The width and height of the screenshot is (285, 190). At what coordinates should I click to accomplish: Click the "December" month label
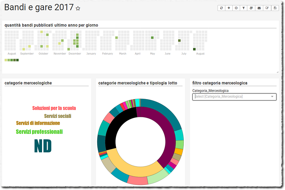pyautogui.click(x=75, y=54)
